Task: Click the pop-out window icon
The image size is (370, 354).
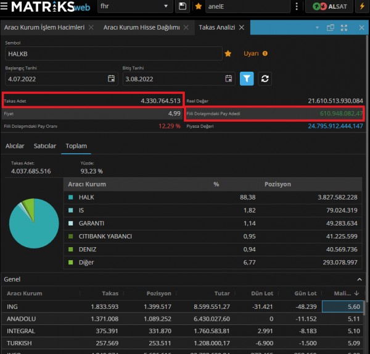Action: [x=331, y=28]
